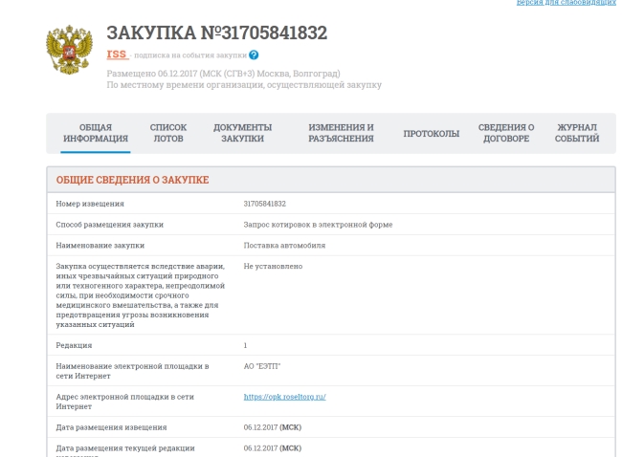The height and width of the screenshot is (457, 622).
Task: Open the Протоколы tab
Action: [x=432, y=134]
